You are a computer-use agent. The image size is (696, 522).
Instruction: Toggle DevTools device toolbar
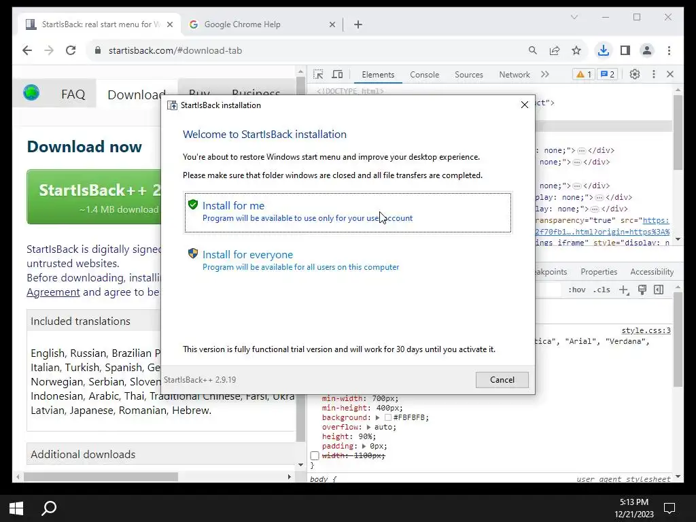point(337,74)
